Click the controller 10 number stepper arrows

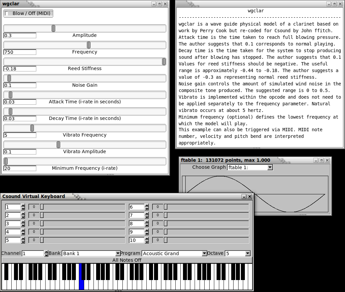(x=147, y=240)
